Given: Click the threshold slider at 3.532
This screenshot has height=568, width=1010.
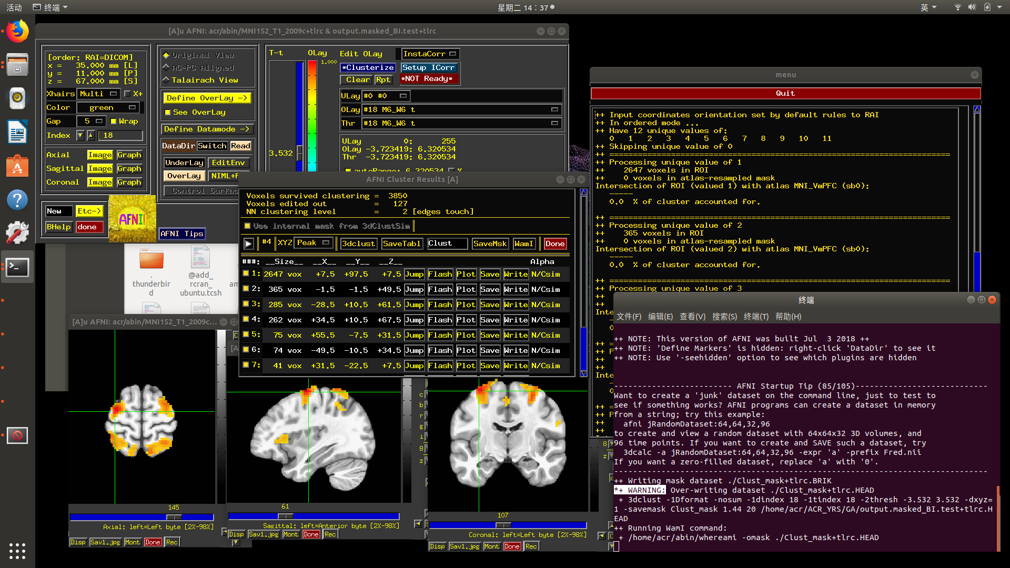Looking at the screenshot, I should coord(300,153).
